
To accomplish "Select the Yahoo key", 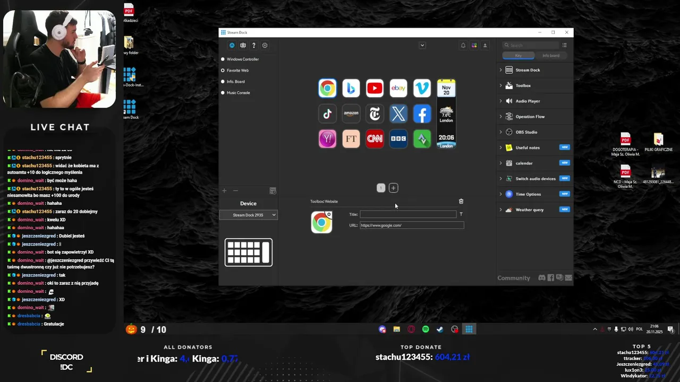I will (x=327, y=138).
